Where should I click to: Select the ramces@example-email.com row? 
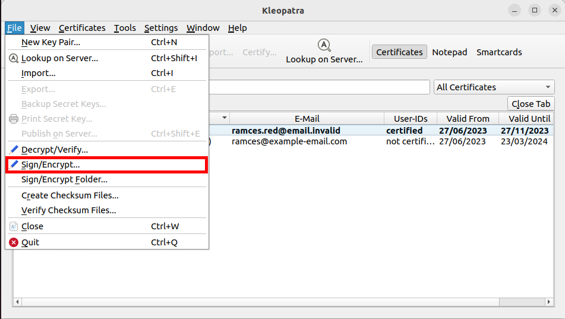point(381,141)
